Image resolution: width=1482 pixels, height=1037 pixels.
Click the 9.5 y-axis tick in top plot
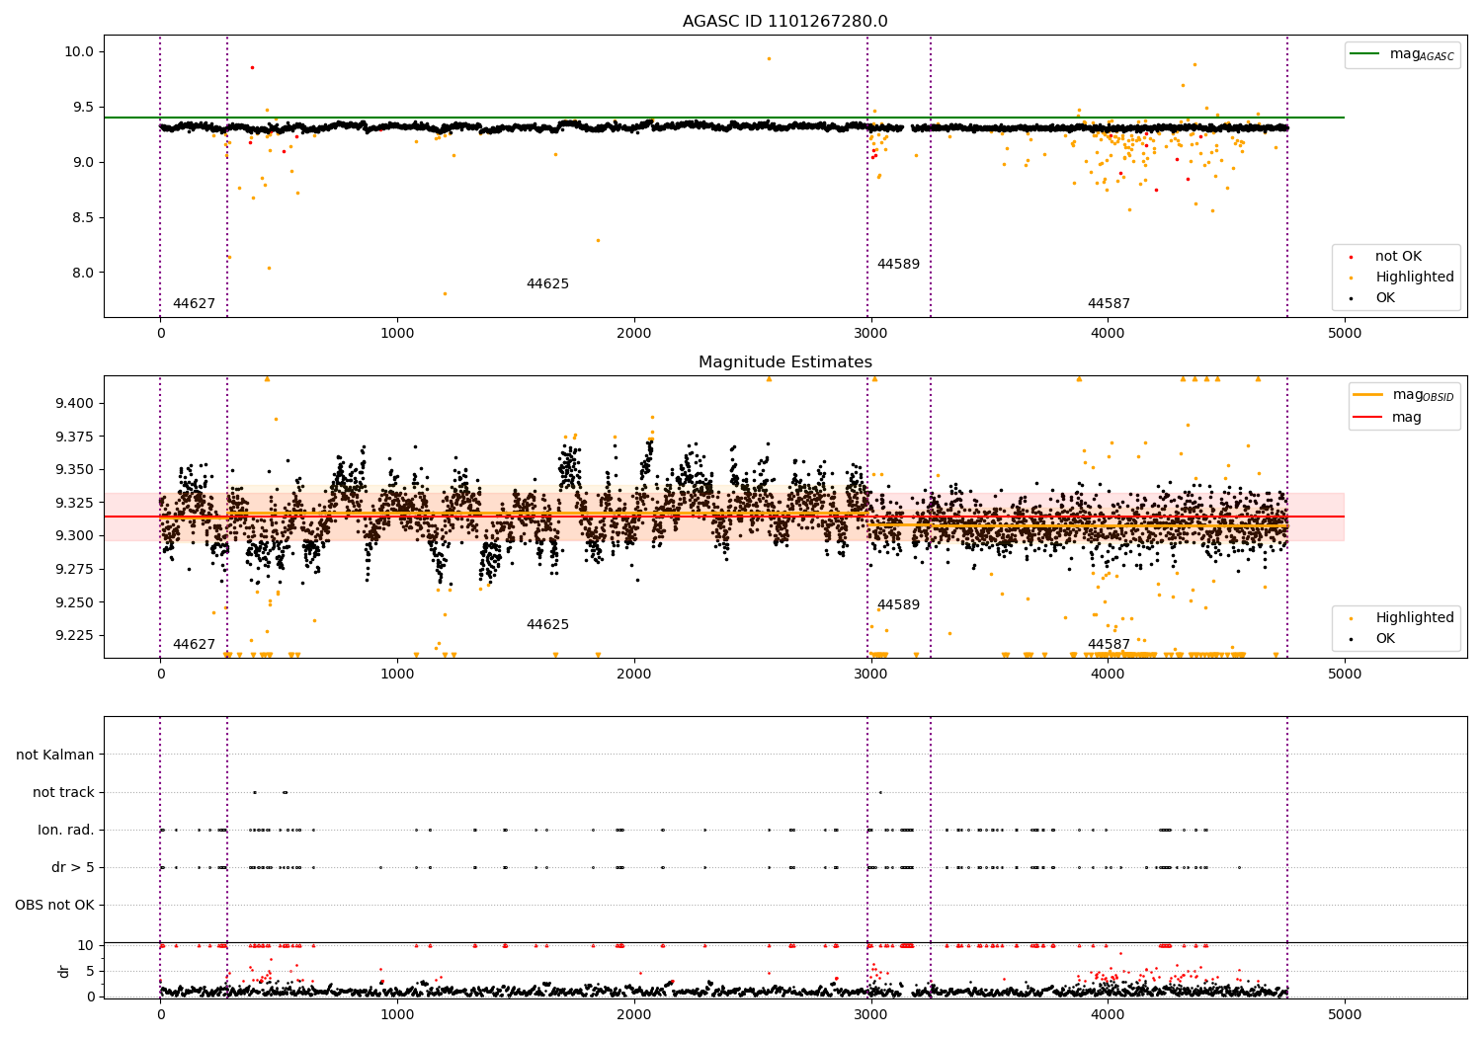coord(84,108)
